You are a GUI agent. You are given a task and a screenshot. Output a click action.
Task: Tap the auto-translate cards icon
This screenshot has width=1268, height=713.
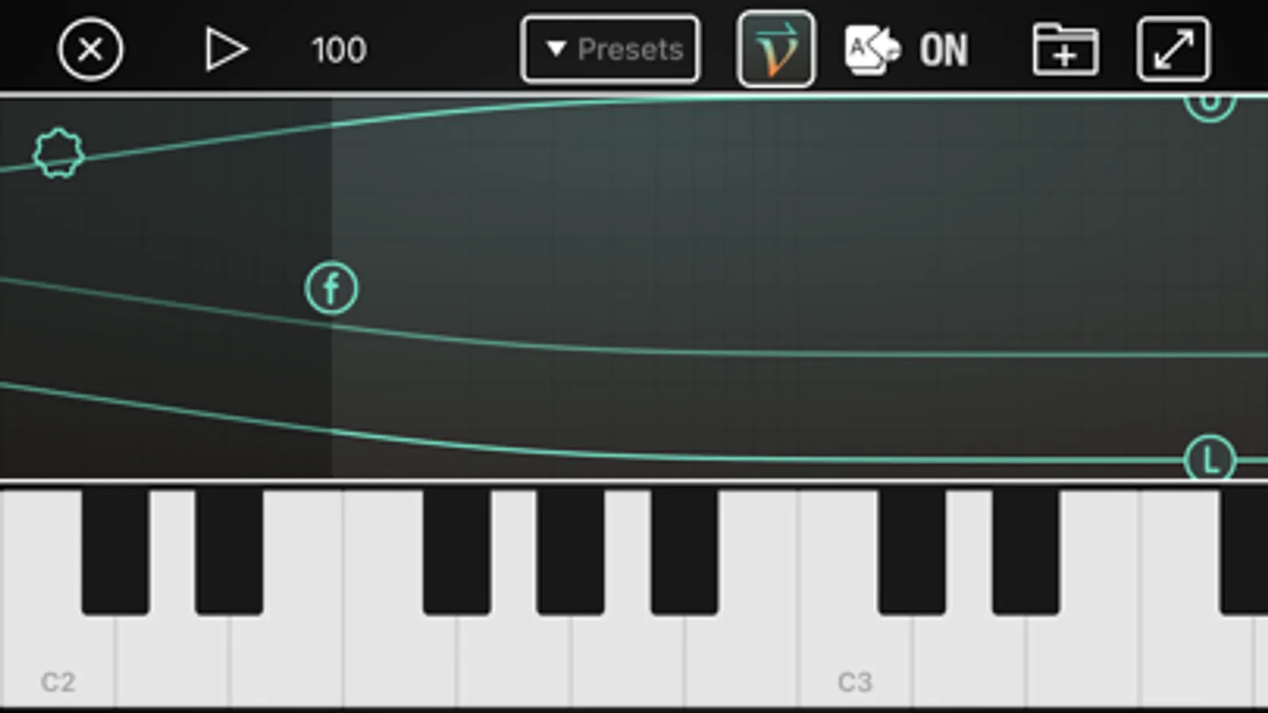point(872,50)
